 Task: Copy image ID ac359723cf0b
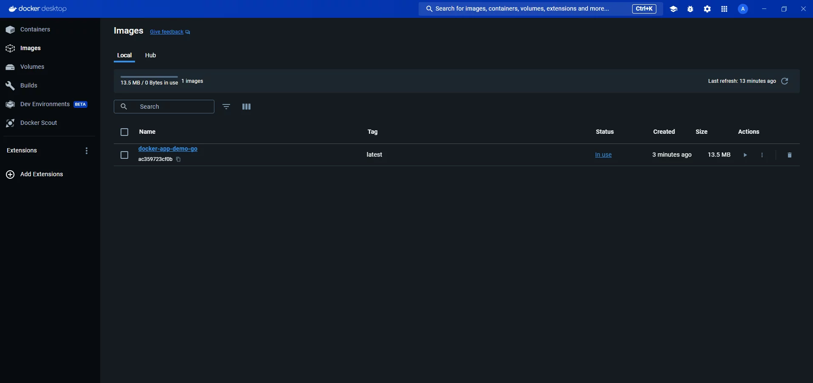[178, 160]
